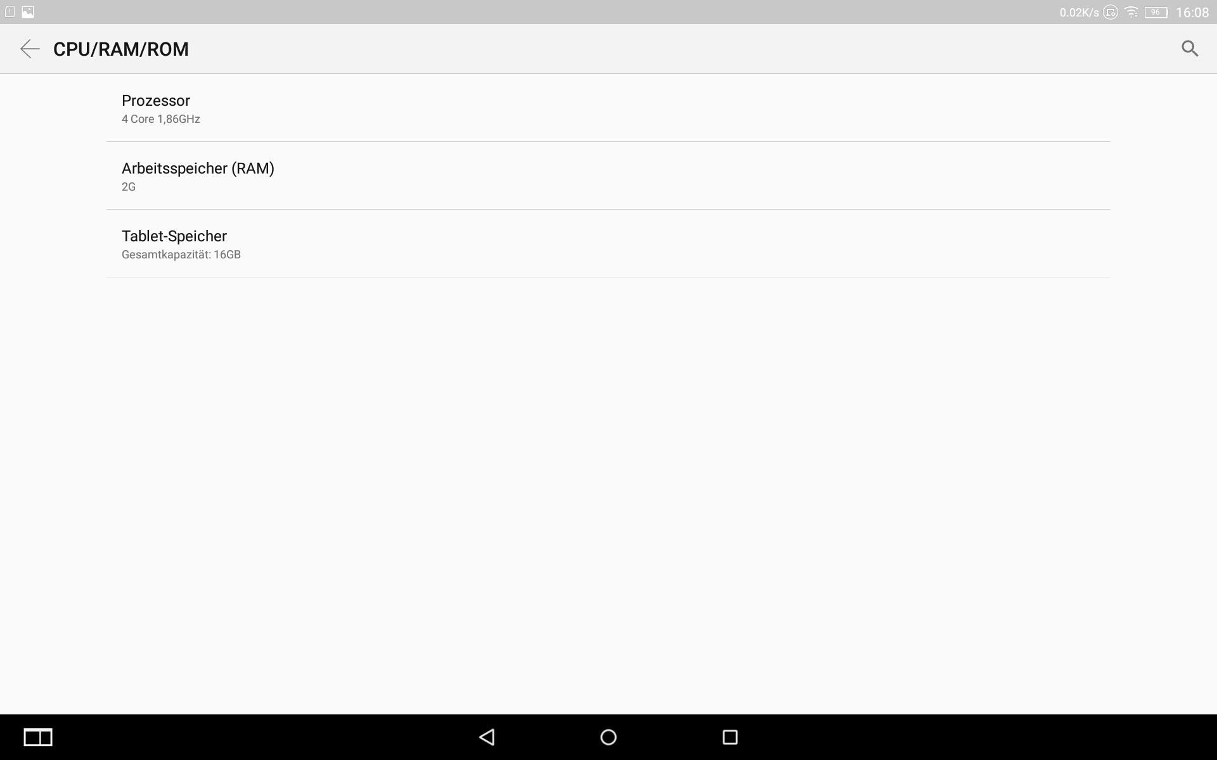Tap the circle home navigation button

point(608,737)
